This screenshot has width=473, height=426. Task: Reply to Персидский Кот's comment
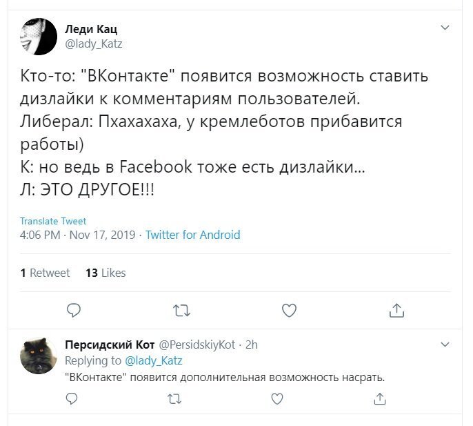point(72,399)
